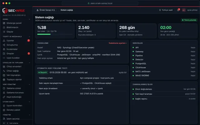Screen dimensions: 200x125
Task: Click the Sağlık raporu scheduled job
Action: pyautogui.click(x=164, y=99)
